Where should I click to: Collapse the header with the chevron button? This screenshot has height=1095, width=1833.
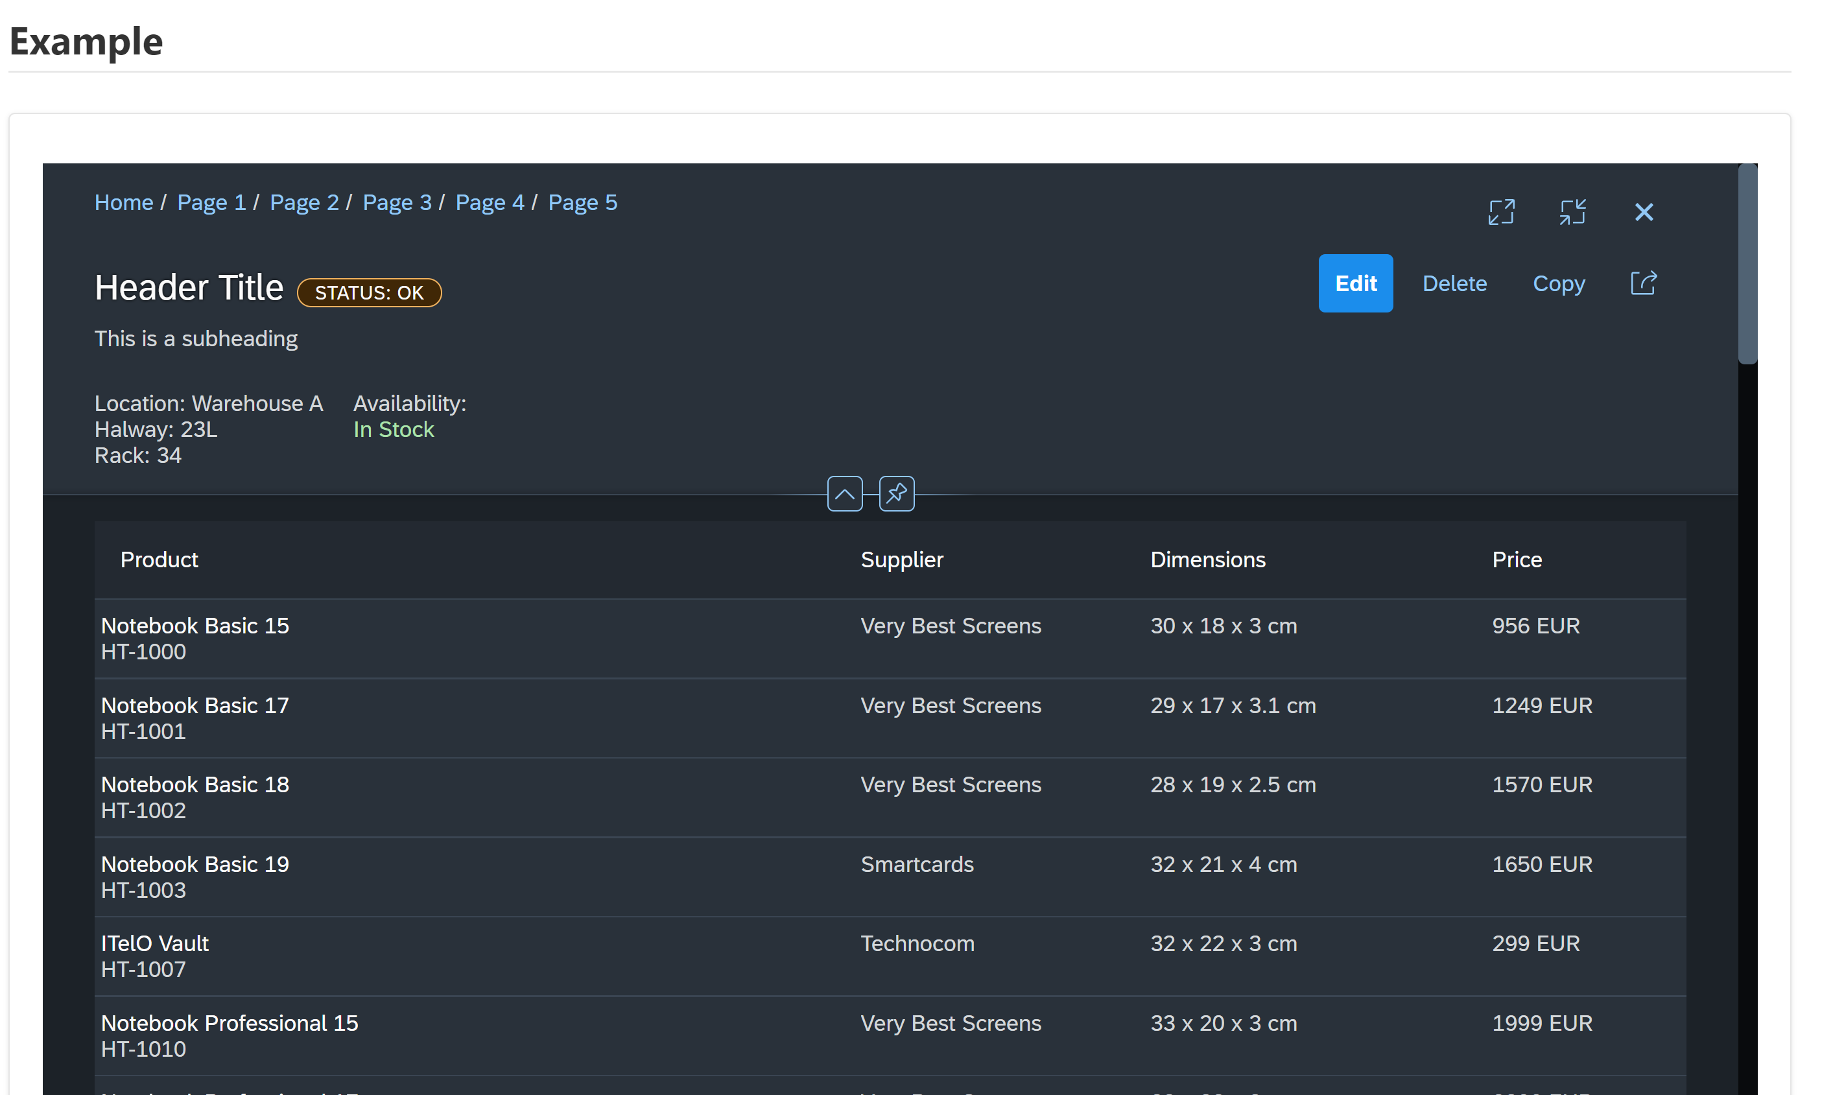coord(844,493)
